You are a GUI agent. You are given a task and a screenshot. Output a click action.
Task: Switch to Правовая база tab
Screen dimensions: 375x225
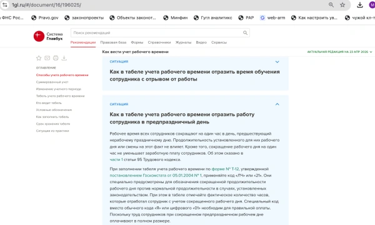click(x=113, y=42)
